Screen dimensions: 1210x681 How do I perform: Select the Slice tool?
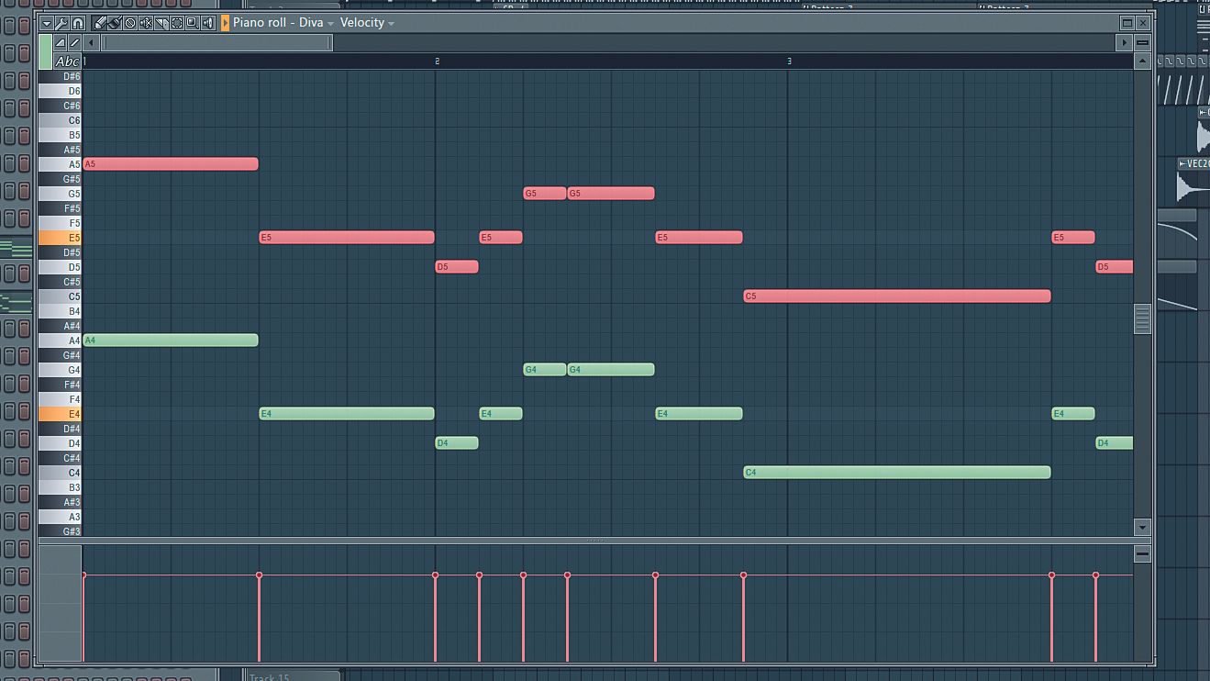pyautogui.click(x=162, y=22)
